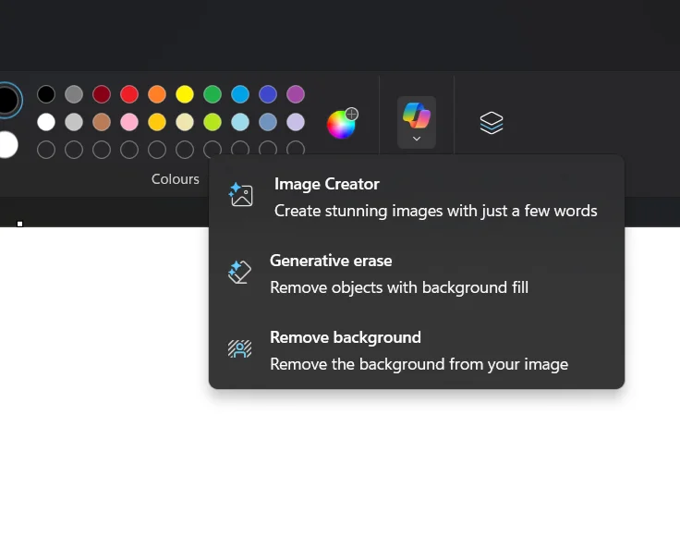Select the dark grey colour swatch

[x=74, y=94]
